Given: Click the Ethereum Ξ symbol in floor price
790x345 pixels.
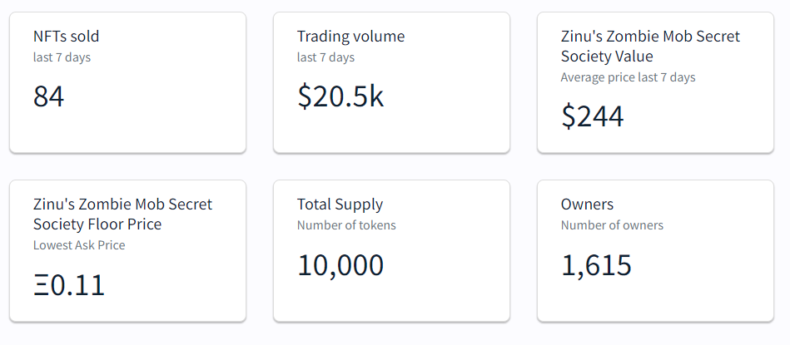Looking at the screenshot, I should [41, 285].
